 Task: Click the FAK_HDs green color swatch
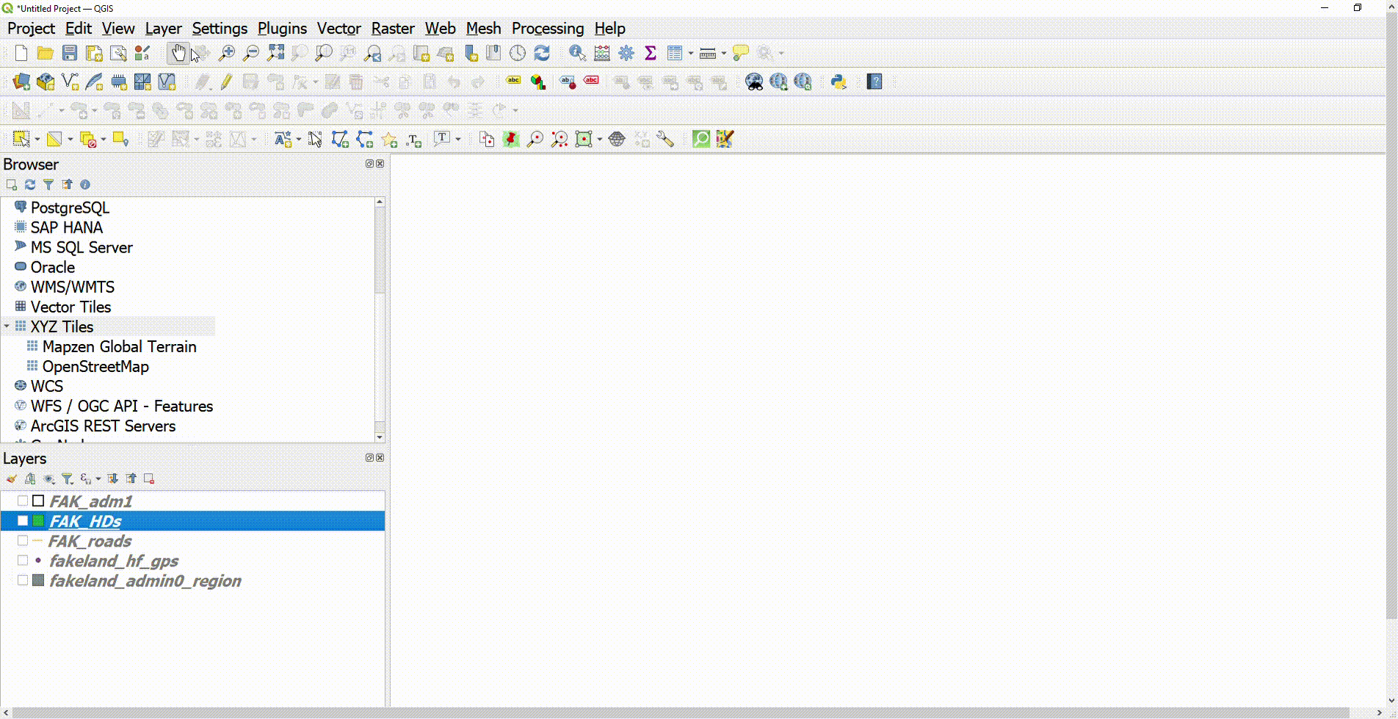(x=38, y=521)
